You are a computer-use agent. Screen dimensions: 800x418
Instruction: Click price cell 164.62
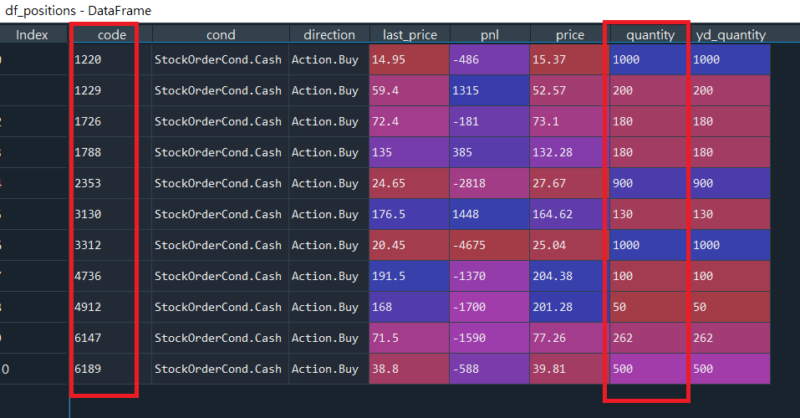(x=570, y=214)
